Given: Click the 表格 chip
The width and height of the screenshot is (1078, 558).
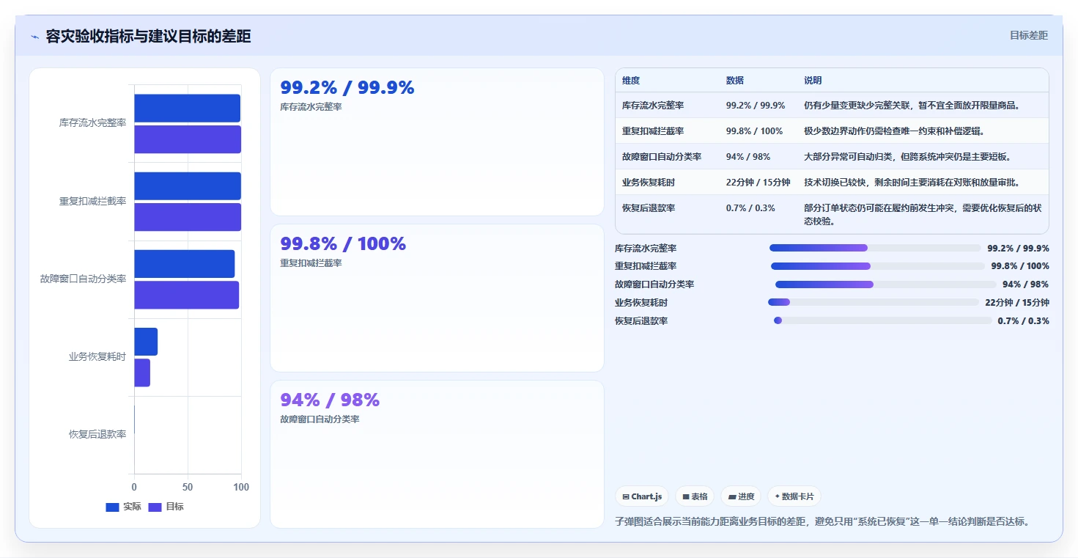Looking at the screenshot, I should 695,496.
